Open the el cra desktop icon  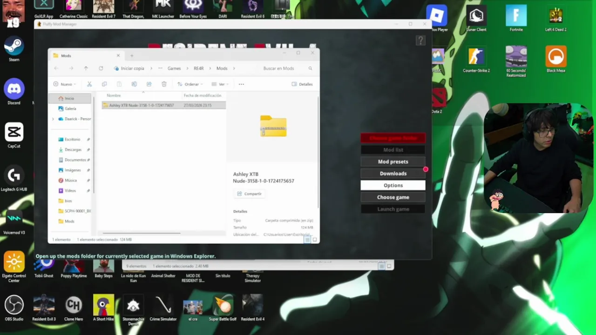coord(193,308)
